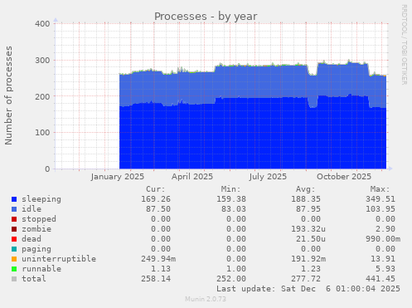The height and width of the screenshot is (308, 412).
Task: Select the 'runnable' legend label
Action: pos(41,269)
